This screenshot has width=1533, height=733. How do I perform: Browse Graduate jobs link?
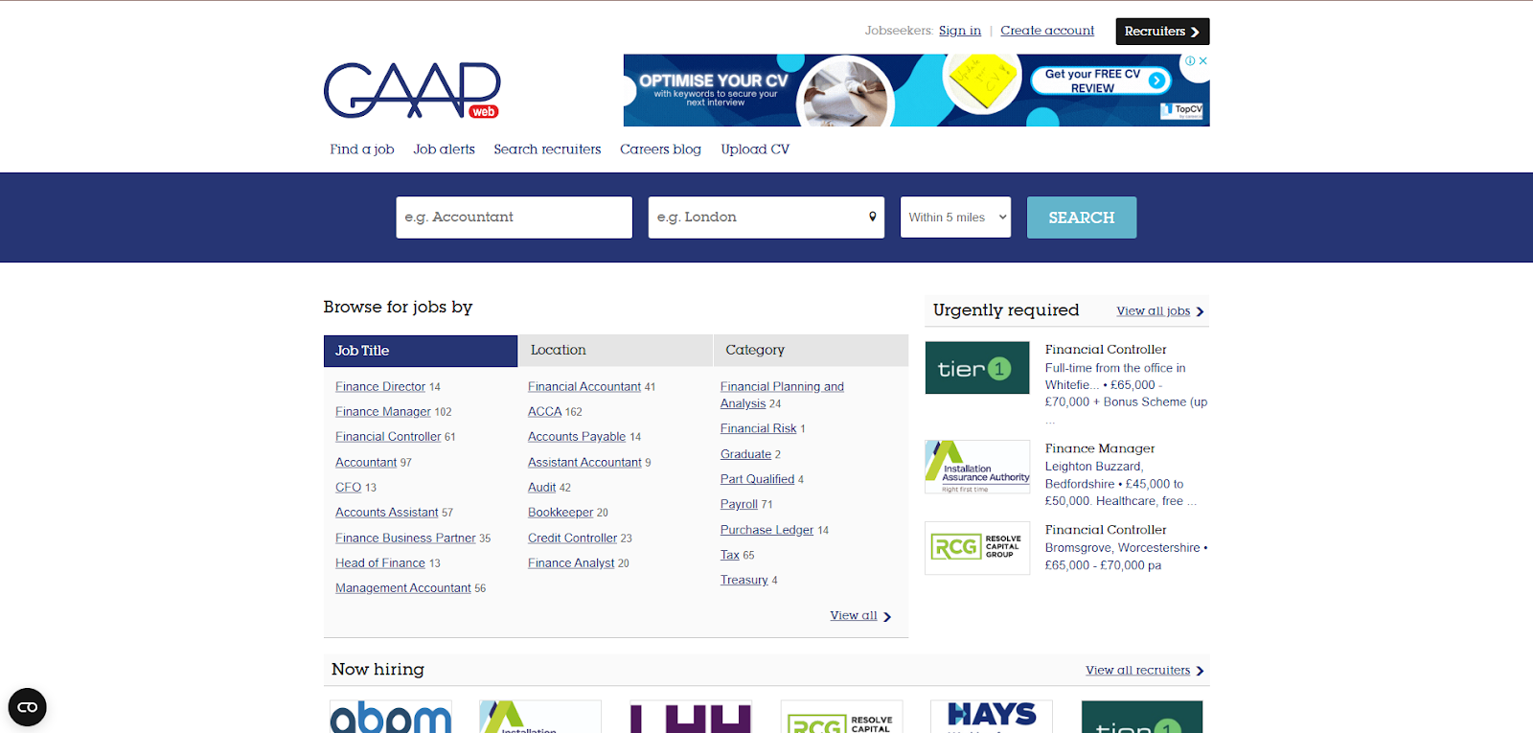pos(745,455)
